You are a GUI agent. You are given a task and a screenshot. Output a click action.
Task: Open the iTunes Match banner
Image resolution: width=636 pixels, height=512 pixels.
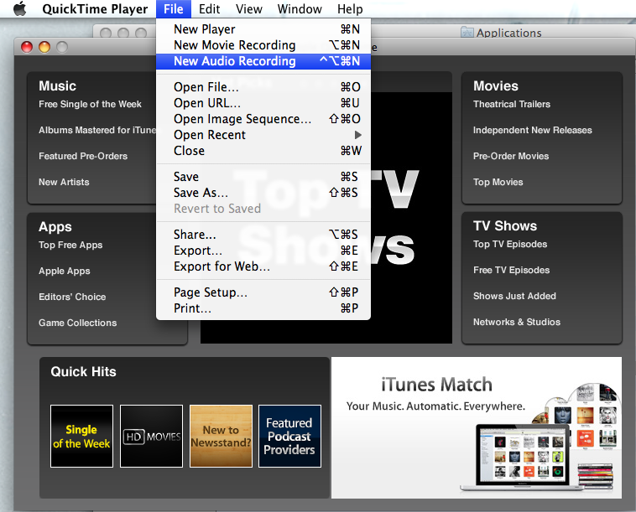[477, 427]
